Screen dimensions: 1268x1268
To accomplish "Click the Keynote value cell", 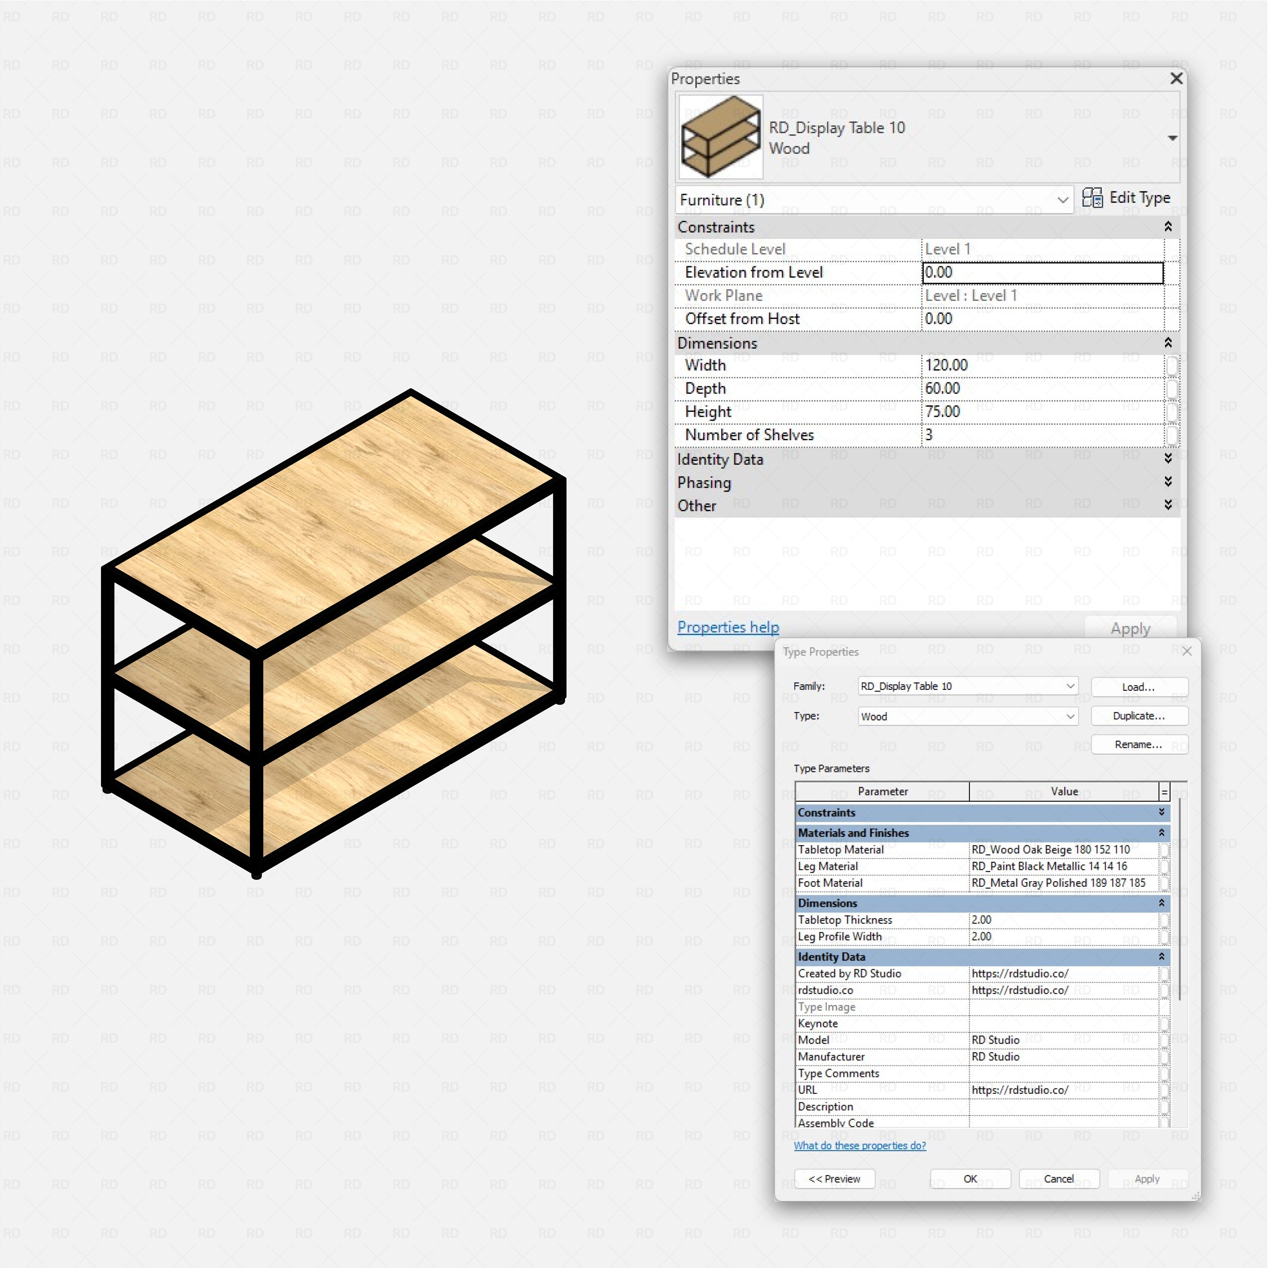I will pyautogui.click(x=1064, y=1023).
